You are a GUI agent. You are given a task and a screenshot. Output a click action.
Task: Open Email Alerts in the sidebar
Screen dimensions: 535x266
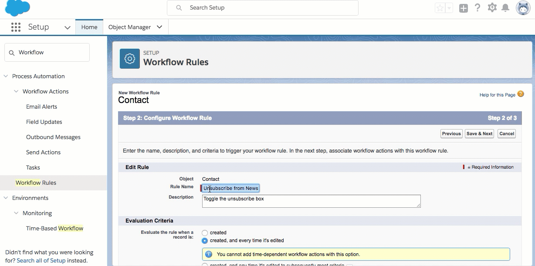click(x=41, y=106)
